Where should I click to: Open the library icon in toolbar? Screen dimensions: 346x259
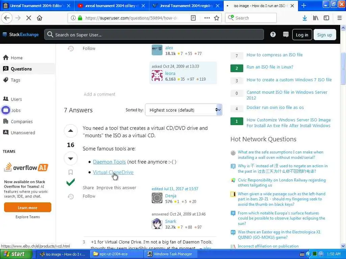click(316, 18)
